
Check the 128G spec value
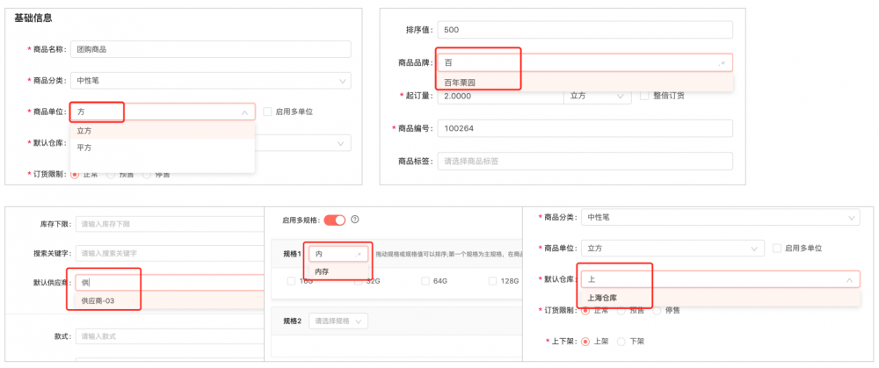[x=493, y=281]
